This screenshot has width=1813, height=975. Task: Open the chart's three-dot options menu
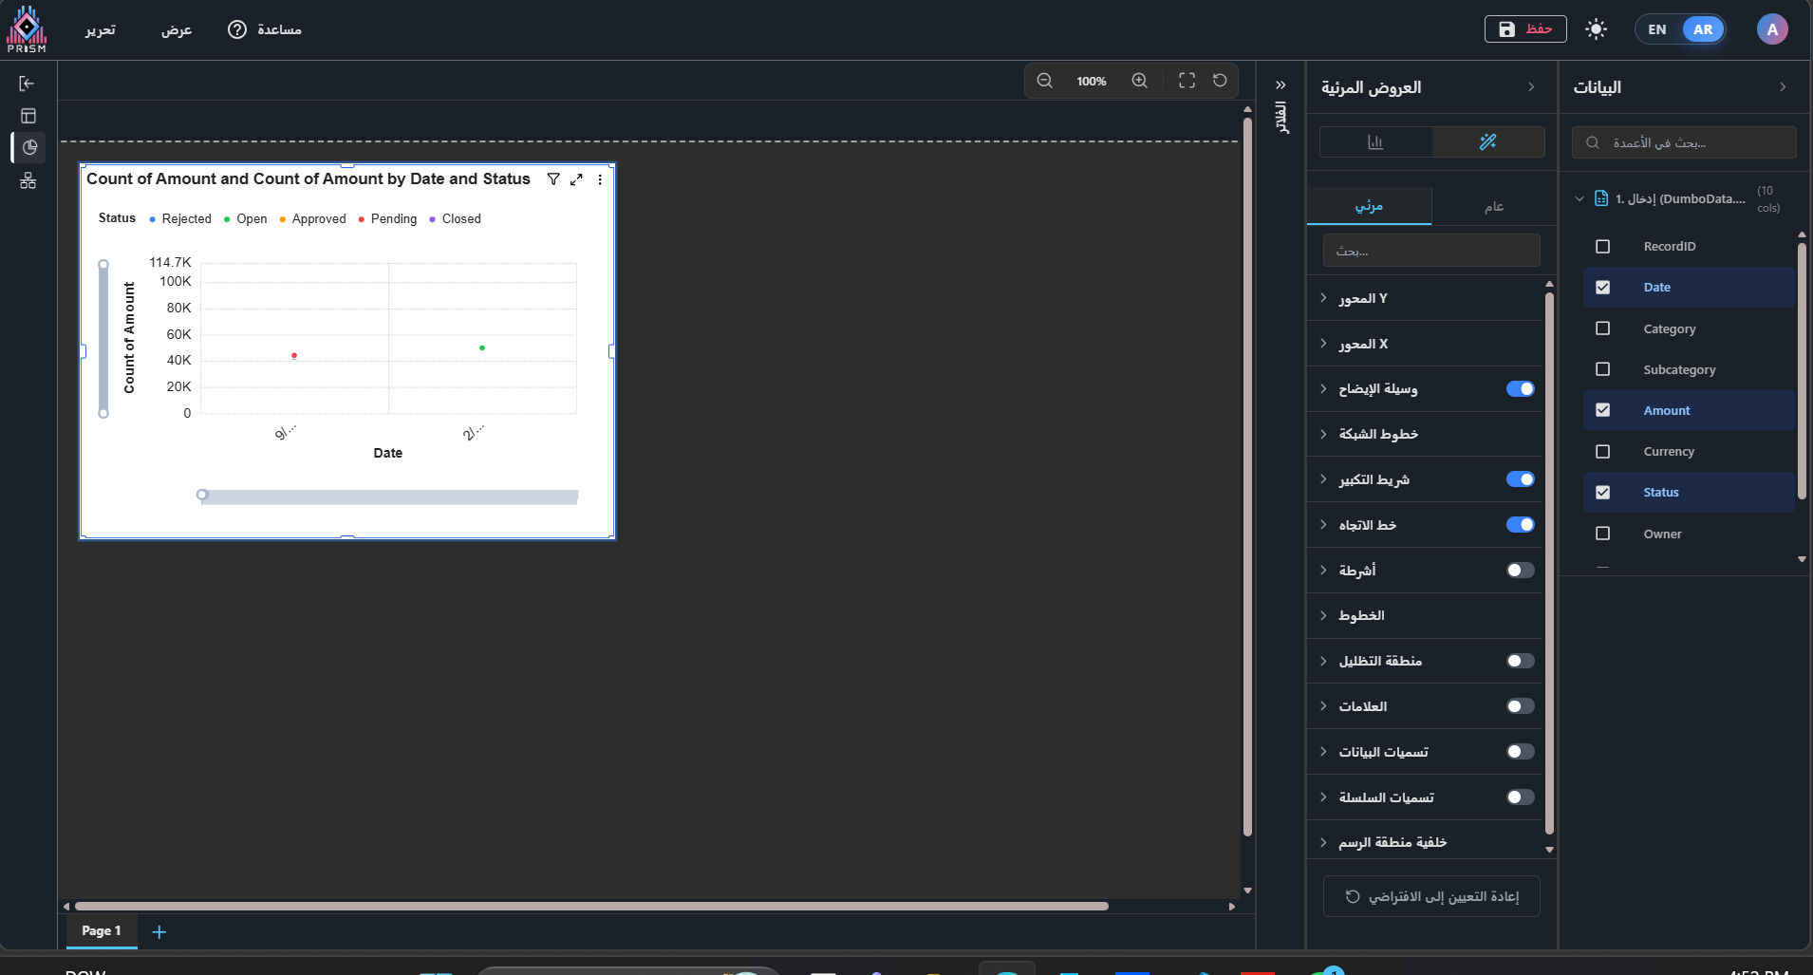(x=600, y=179)
